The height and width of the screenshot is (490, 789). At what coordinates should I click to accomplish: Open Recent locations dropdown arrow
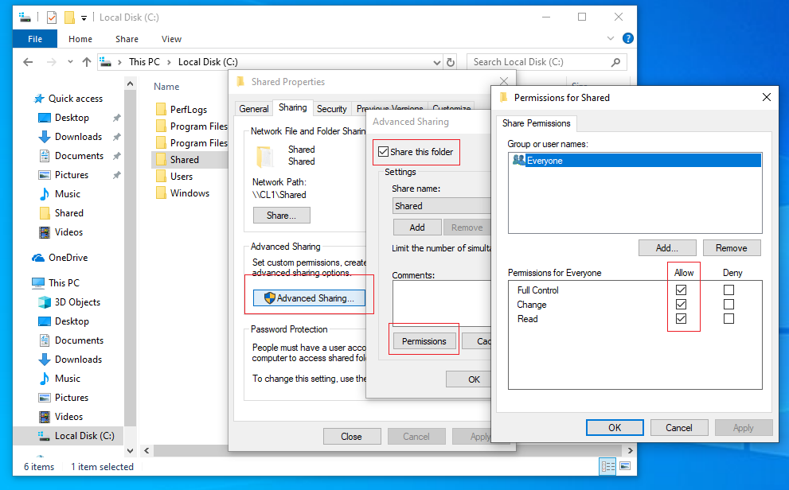pos(68,62)
